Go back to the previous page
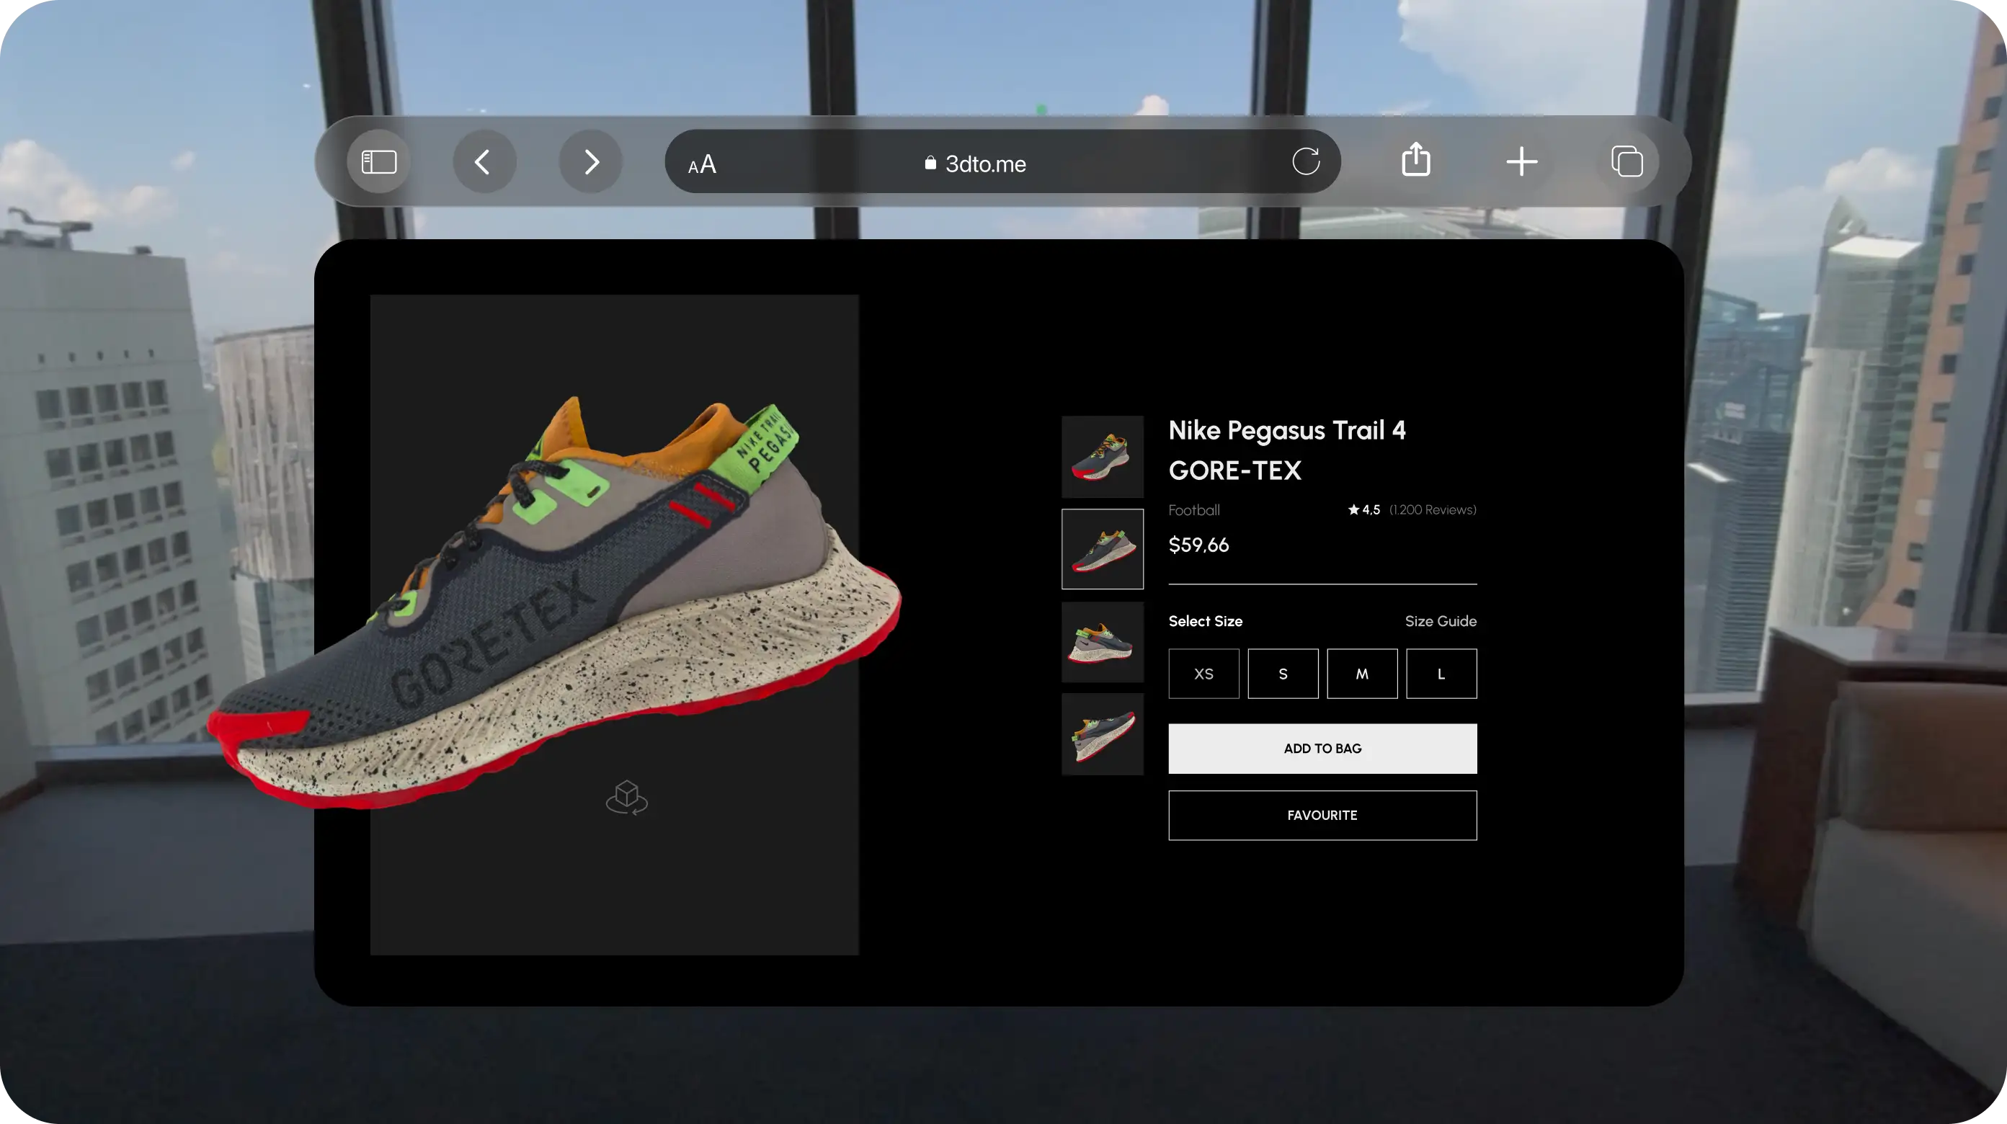The height and width of the screenshot is (1124, 2007). click(x=484, y=162)
